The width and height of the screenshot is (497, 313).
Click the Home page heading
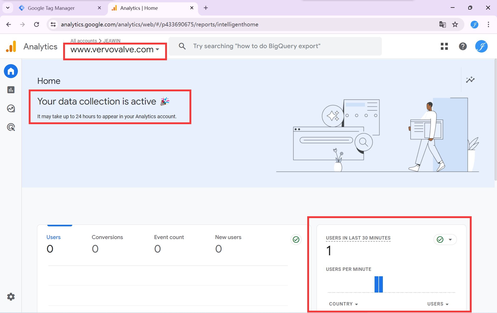(49, 81)
